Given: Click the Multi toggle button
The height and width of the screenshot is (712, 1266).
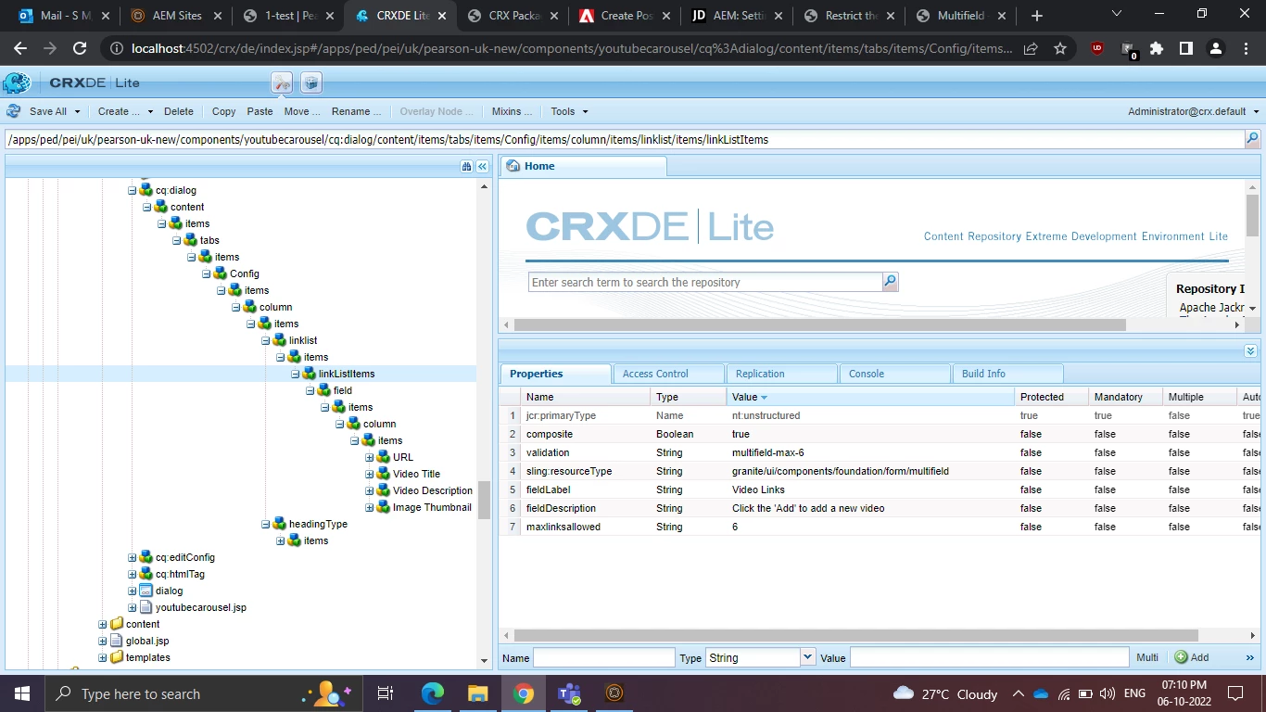Looking at the screenshot, I should pos(1147,657).
